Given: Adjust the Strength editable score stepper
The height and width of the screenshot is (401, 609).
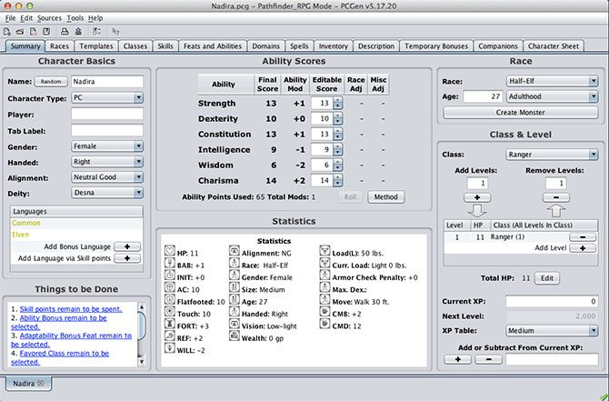Looking at the screenshot, I should 338,103.
